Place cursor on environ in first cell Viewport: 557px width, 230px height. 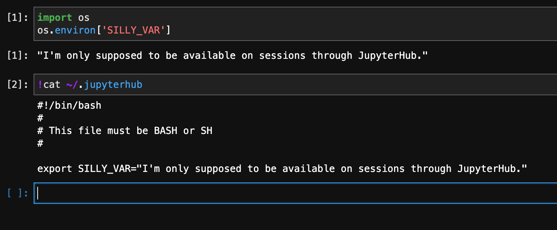coord(75,30)
